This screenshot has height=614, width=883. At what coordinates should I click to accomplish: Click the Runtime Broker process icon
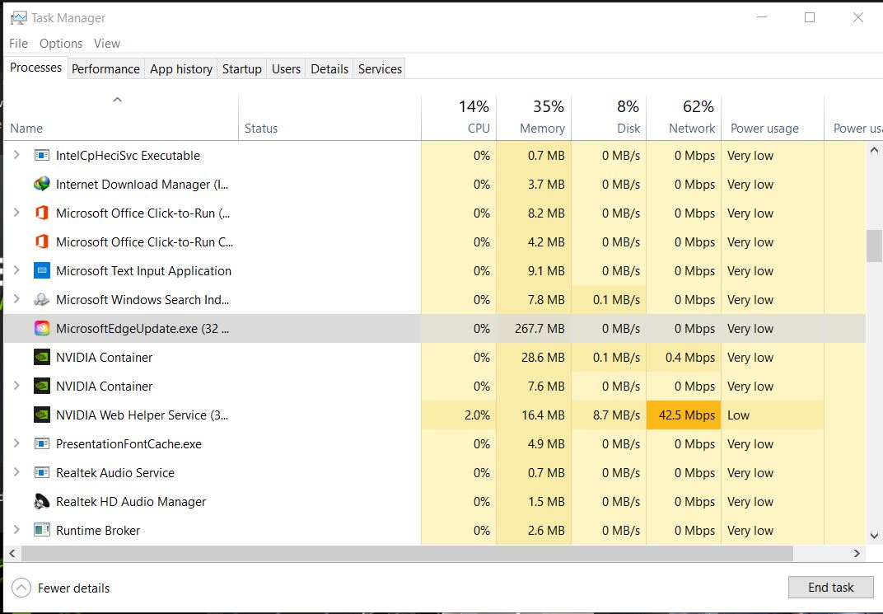click(x=41, y=531)
